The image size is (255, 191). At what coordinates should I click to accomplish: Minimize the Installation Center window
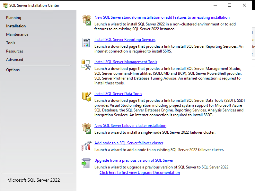click(215, 5)
